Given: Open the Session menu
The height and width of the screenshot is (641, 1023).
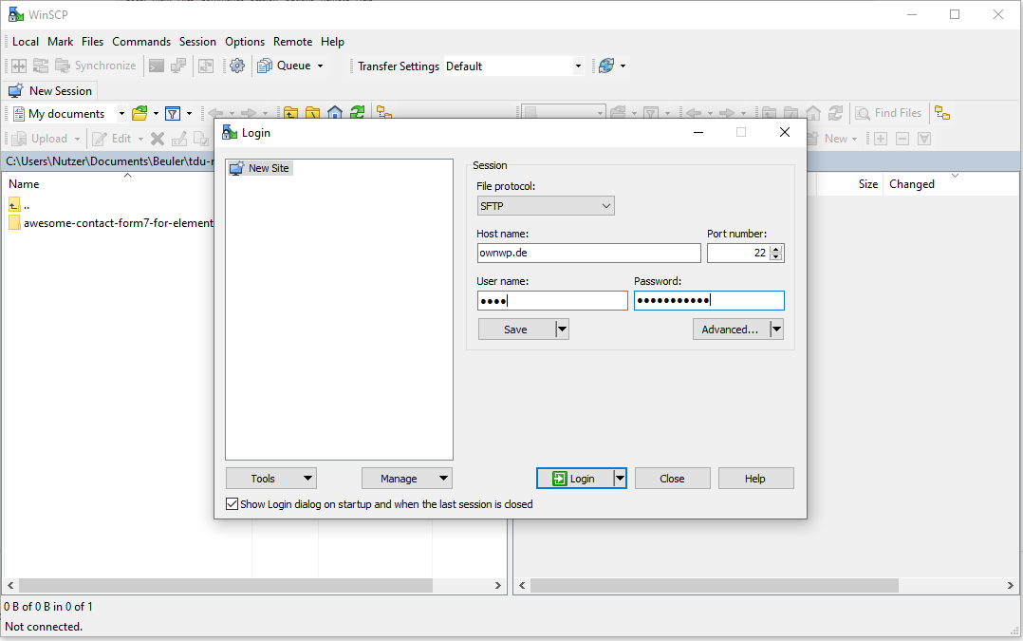Looking at the screenshot, I should (x=197, y=41).
